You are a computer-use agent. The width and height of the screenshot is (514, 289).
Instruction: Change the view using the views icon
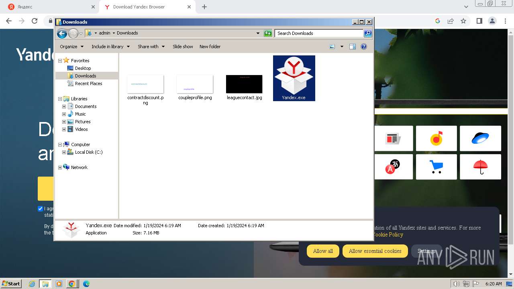coord(332,47)
